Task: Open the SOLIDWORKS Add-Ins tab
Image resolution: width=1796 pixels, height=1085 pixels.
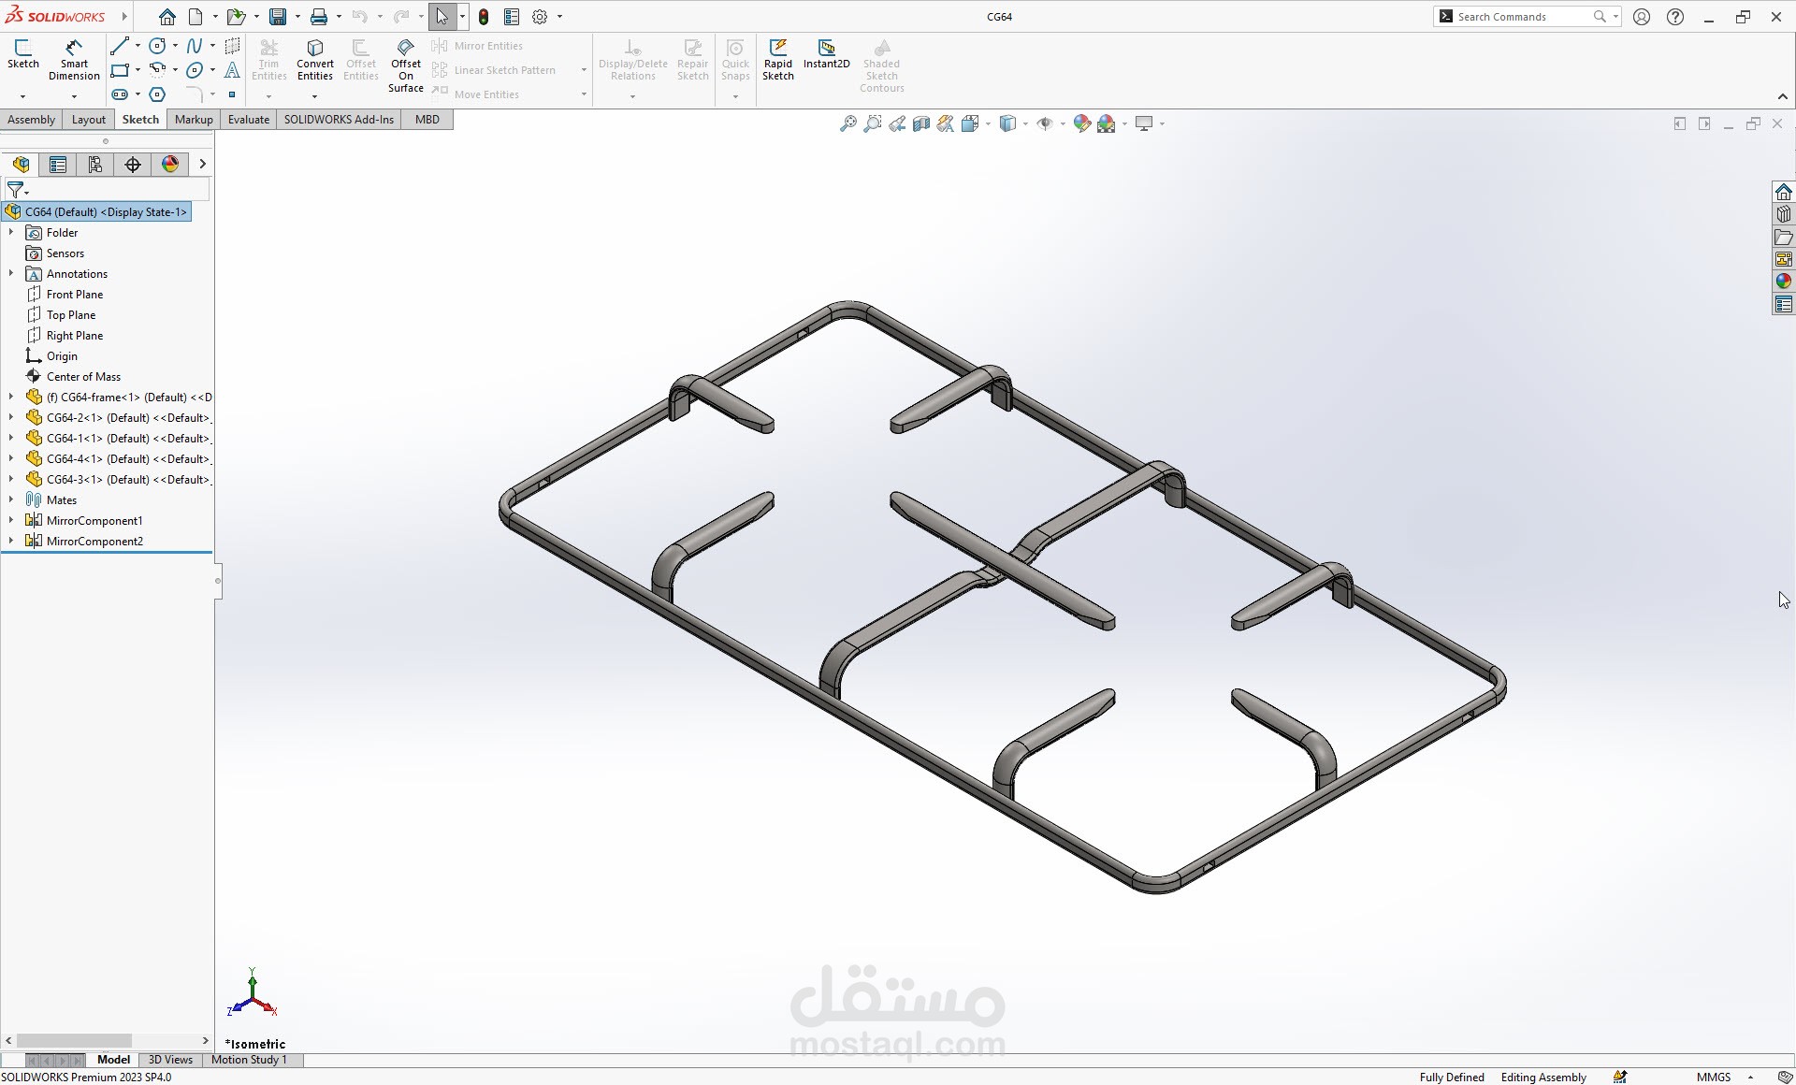Action: [339, 120]
